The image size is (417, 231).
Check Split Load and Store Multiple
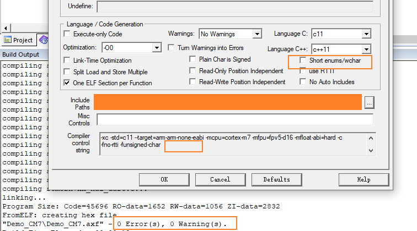(67, 72)
